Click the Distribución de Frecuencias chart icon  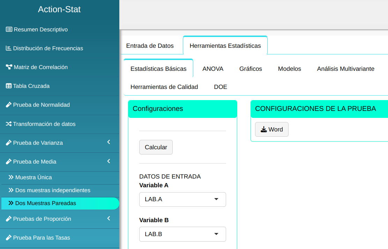point(9,48)
